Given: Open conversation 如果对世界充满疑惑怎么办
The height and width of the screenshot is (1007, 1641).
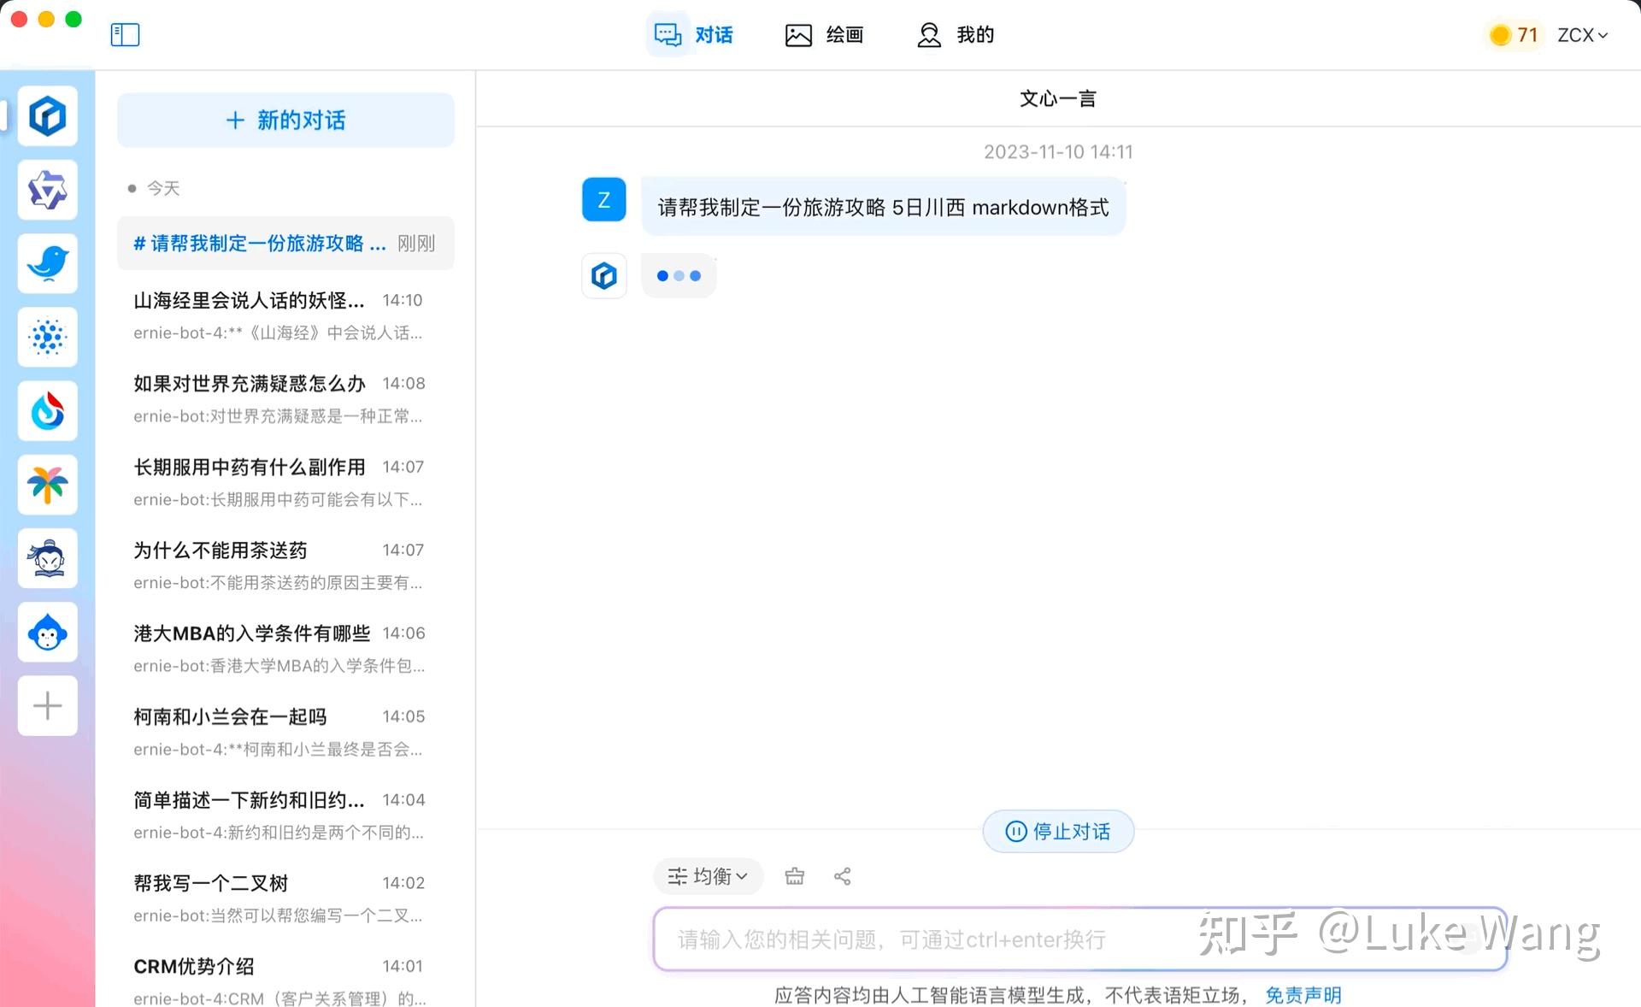Looking at the screenshot, I should pyautogui.click(x=285, y=399).
